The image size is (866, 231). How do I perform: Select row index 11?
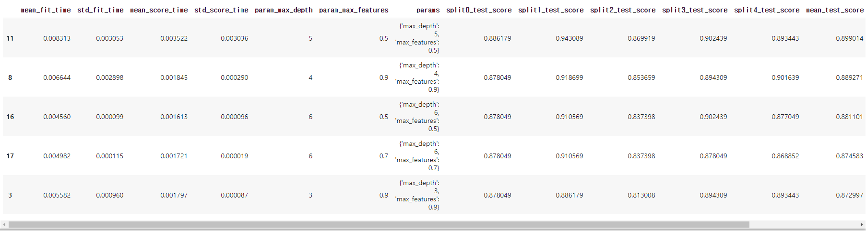tap(10, 38)
